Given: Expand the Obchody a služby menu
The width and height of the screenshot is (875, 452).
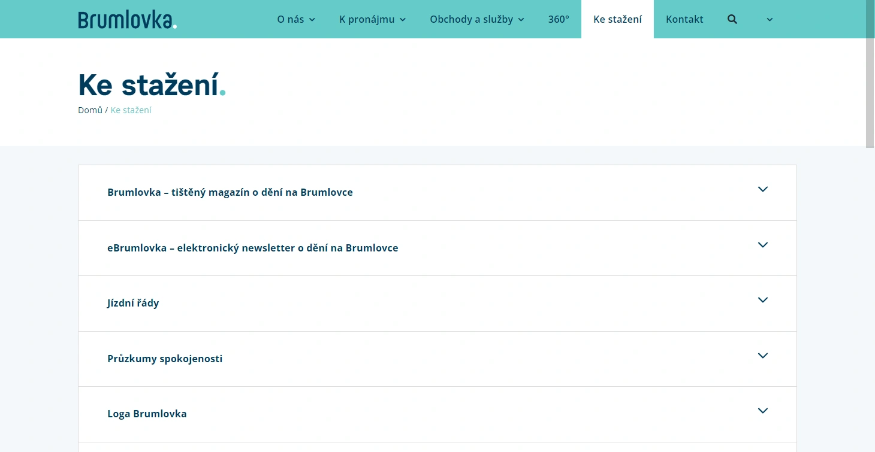Looking at the screenshot, I should click(x=477, y=19).
